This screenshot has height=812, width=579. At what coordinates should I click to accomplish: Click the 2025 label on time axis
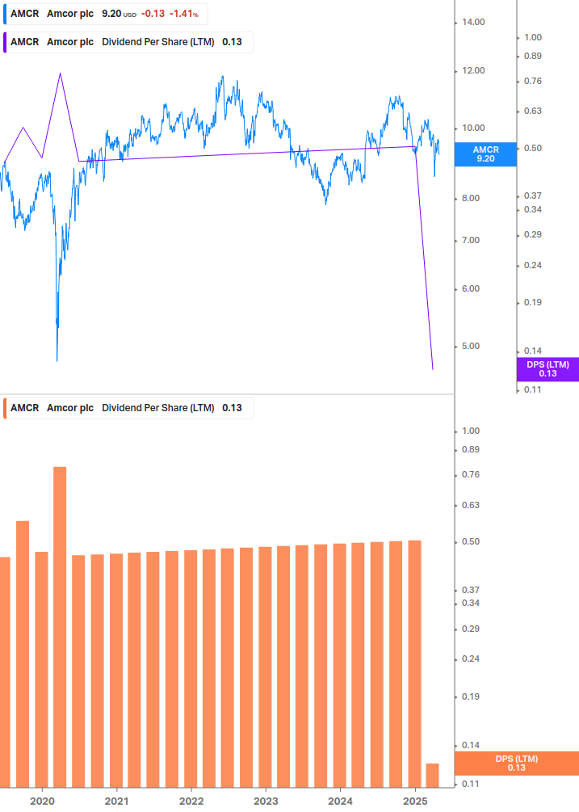pos(416,801)
